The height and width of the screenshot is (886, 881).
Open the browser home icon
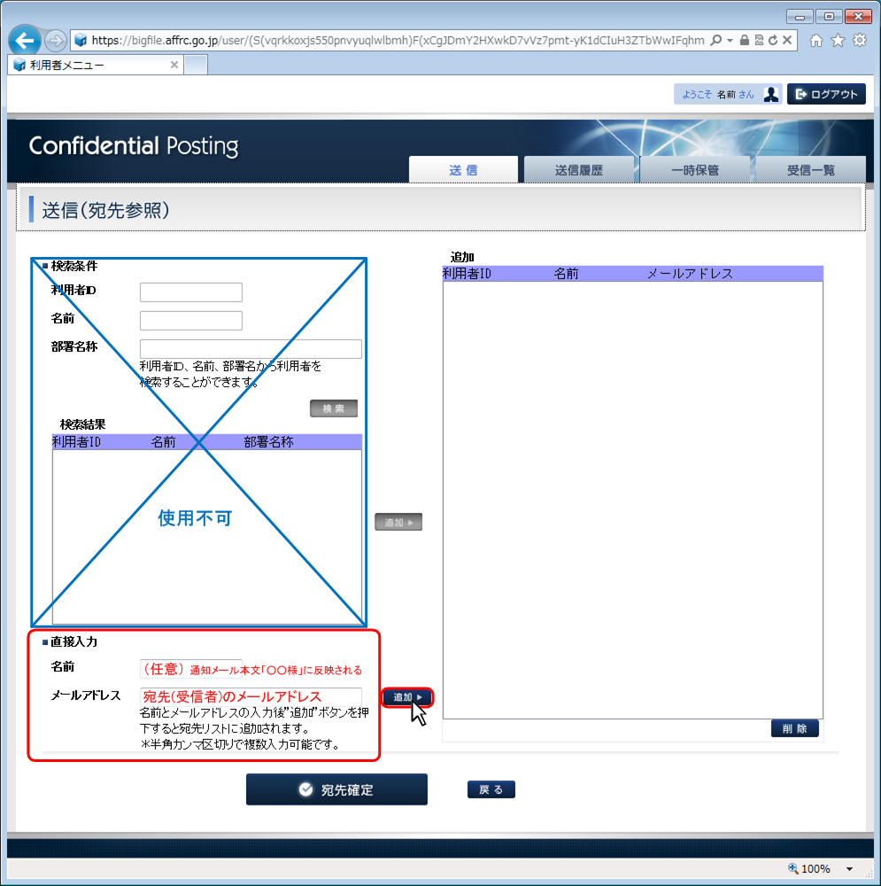pyautogui.click(x=815, y=41)
